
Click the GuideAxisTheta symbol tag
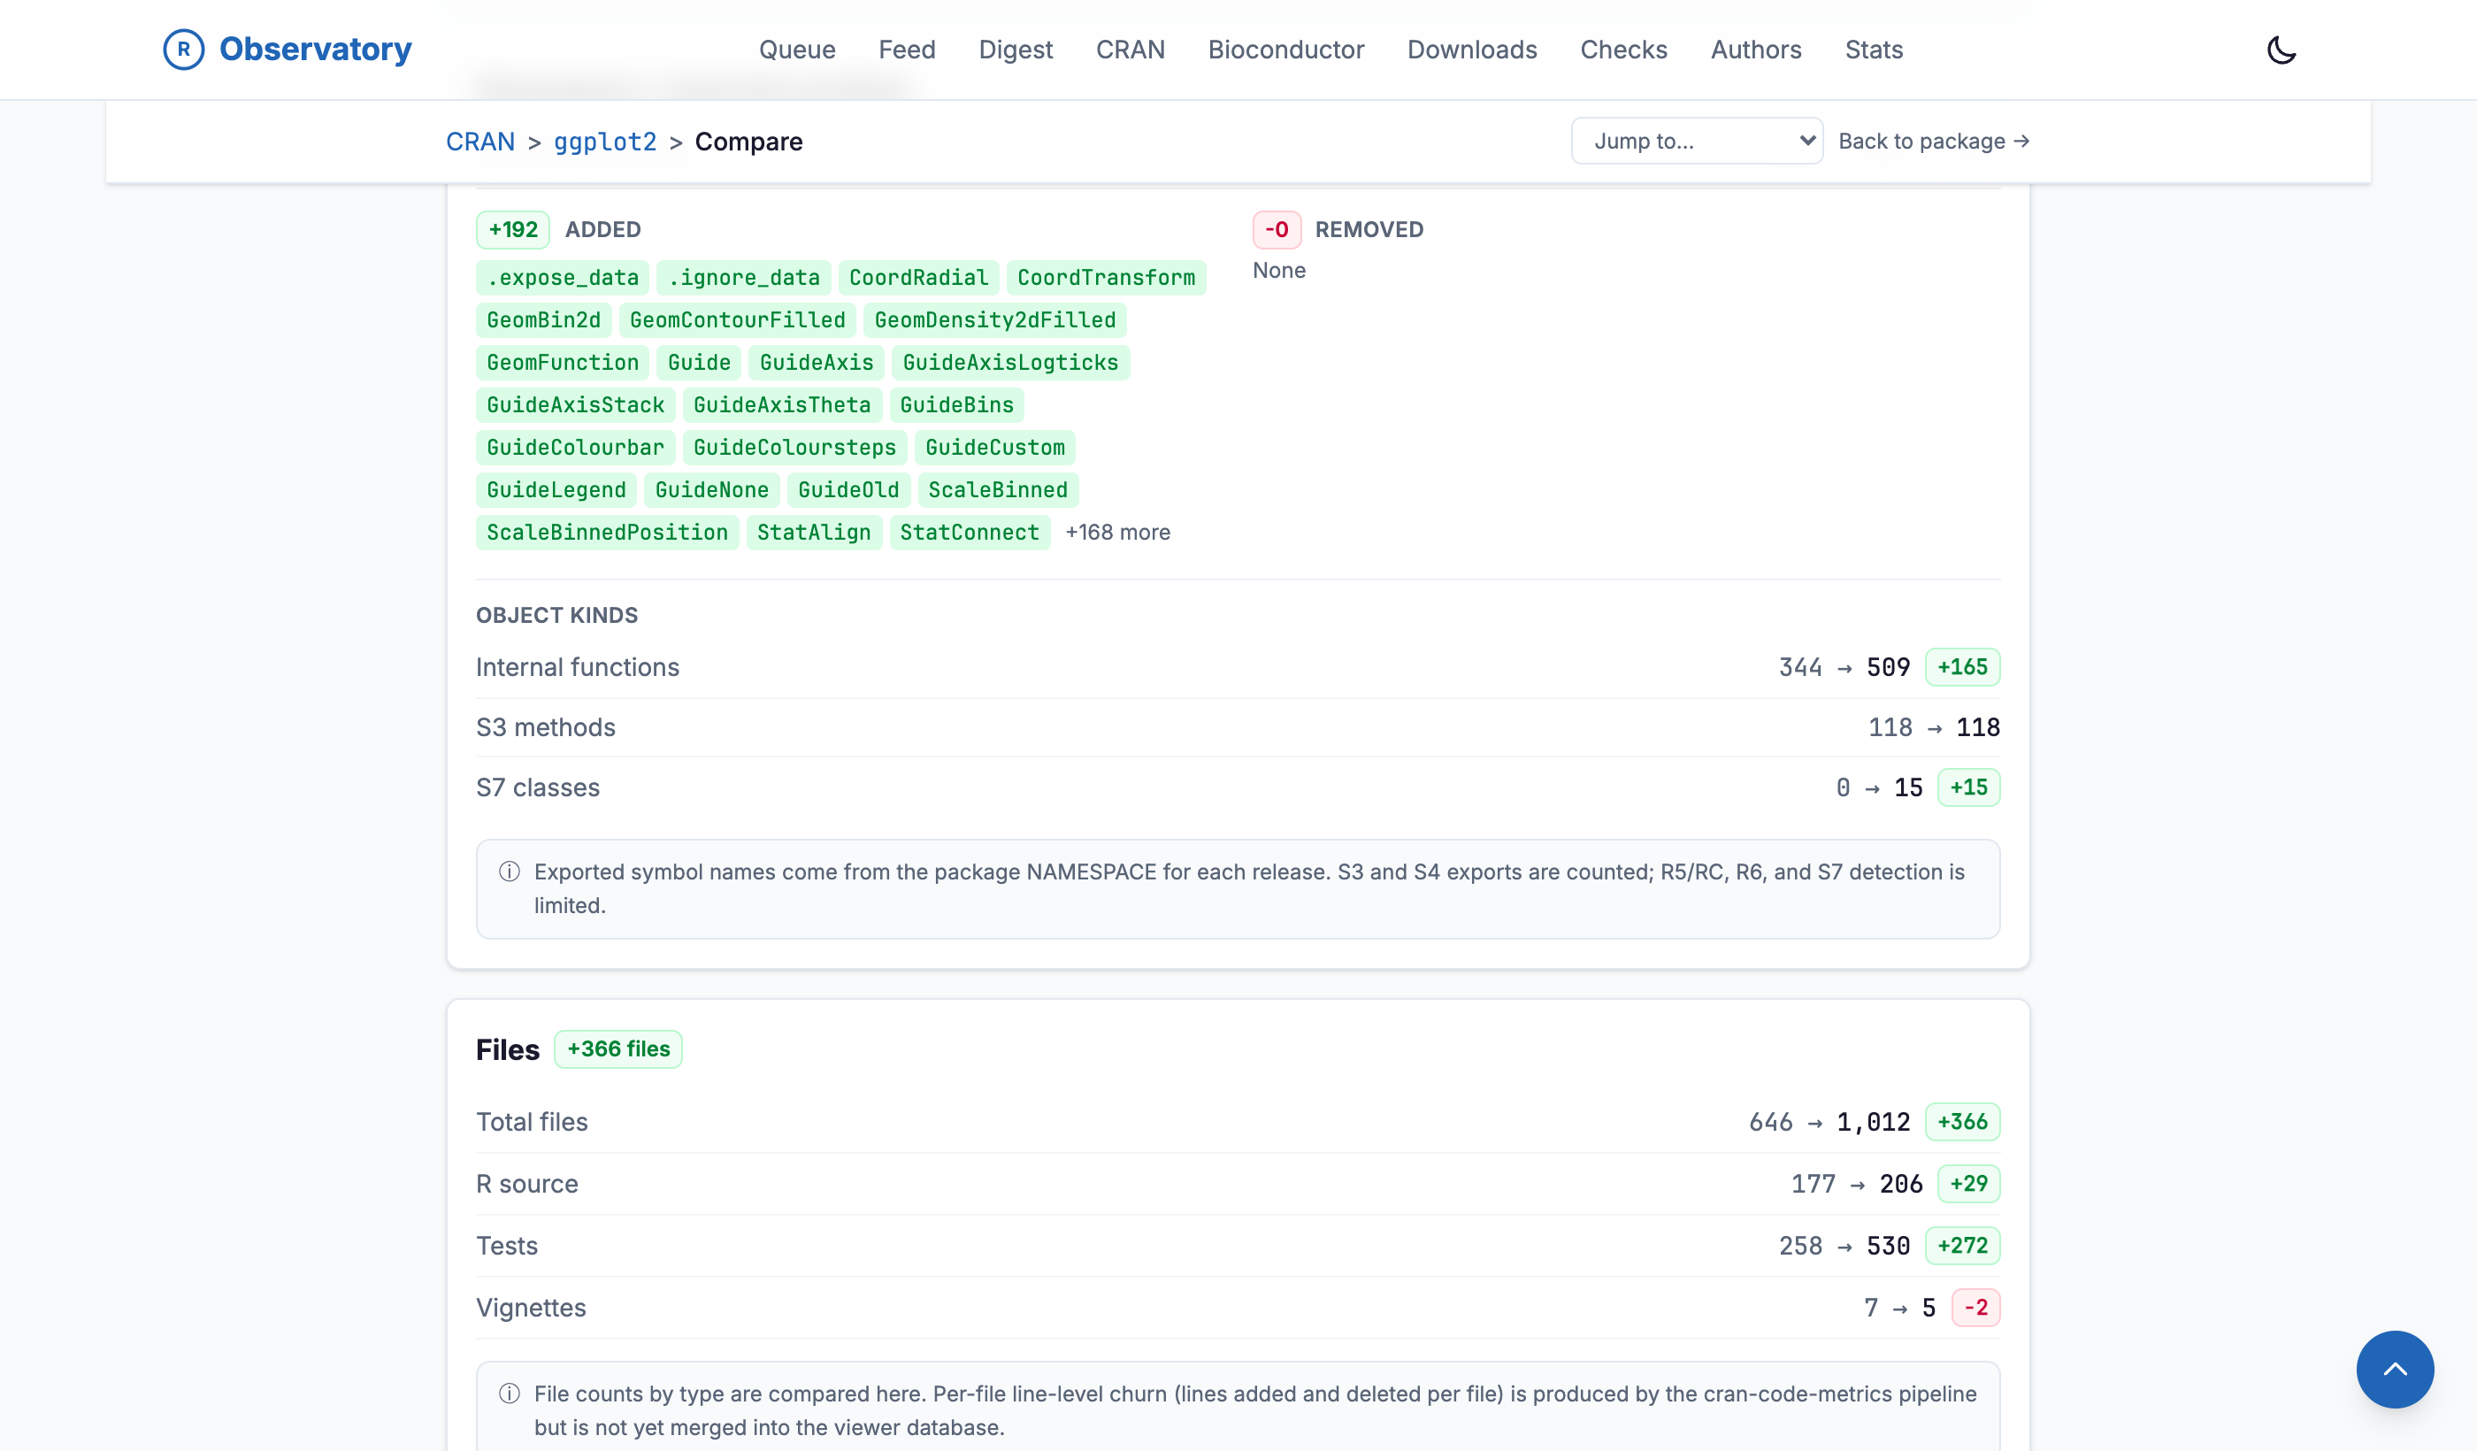(781, 404)
